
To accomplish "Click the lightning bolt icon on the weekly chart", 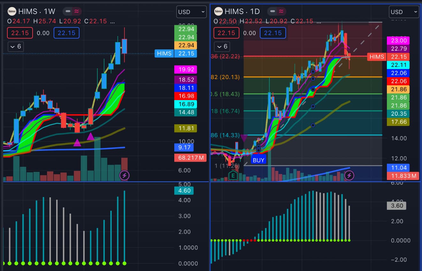I will (x=124, y=175).
